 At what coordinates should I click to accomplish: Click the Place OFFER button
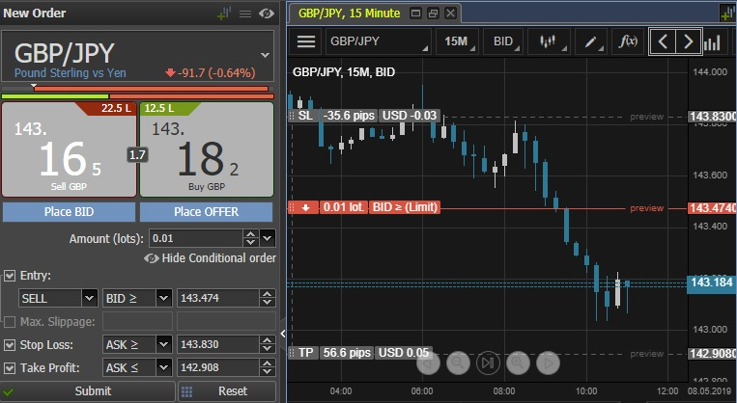click(x=207, y=212)
